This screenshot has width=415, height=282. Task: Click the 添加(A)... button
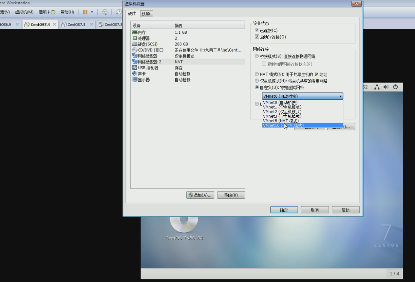point(200,195)
